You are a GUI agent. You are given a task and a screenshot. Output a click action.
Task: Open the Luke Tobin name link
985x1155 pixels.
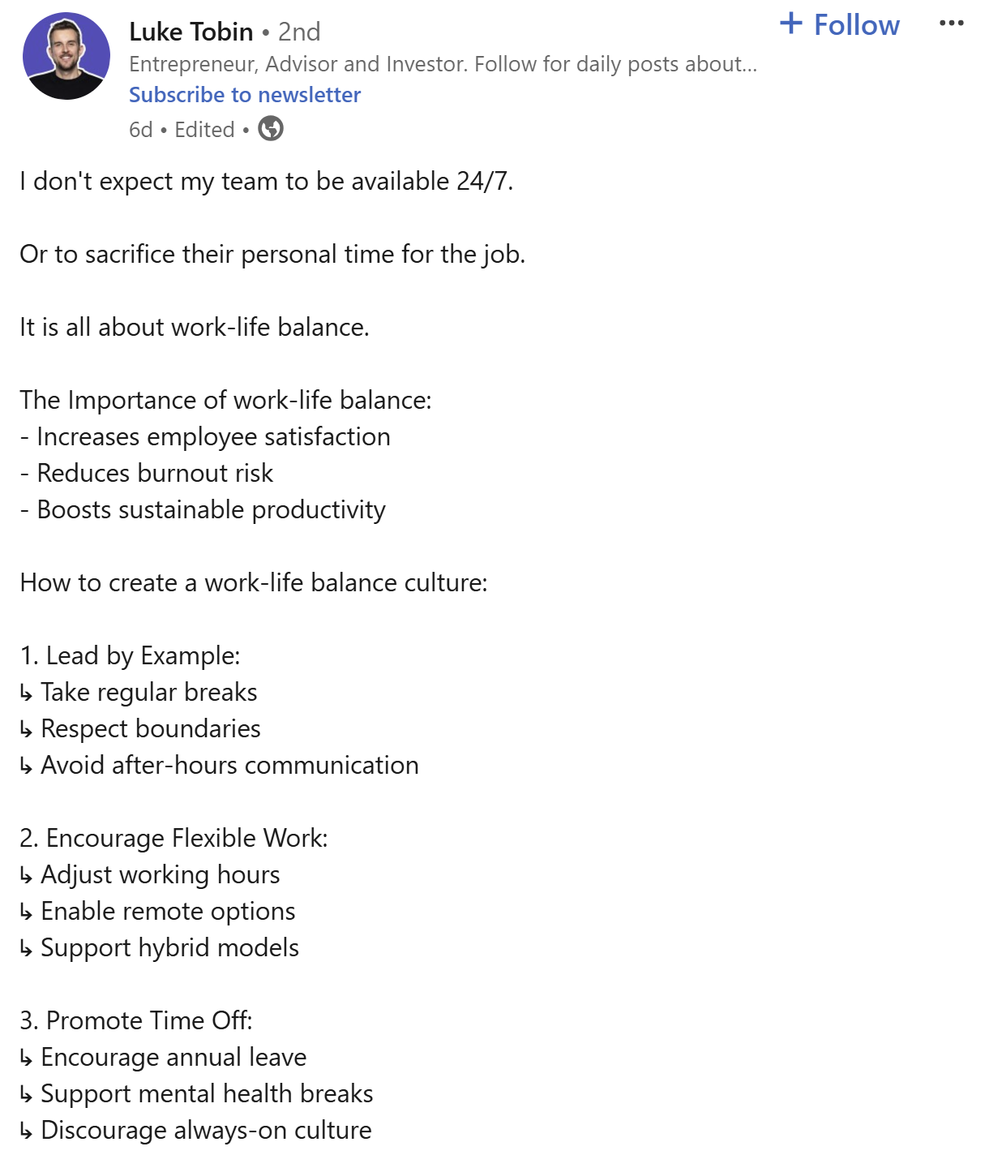pos(191,32)
